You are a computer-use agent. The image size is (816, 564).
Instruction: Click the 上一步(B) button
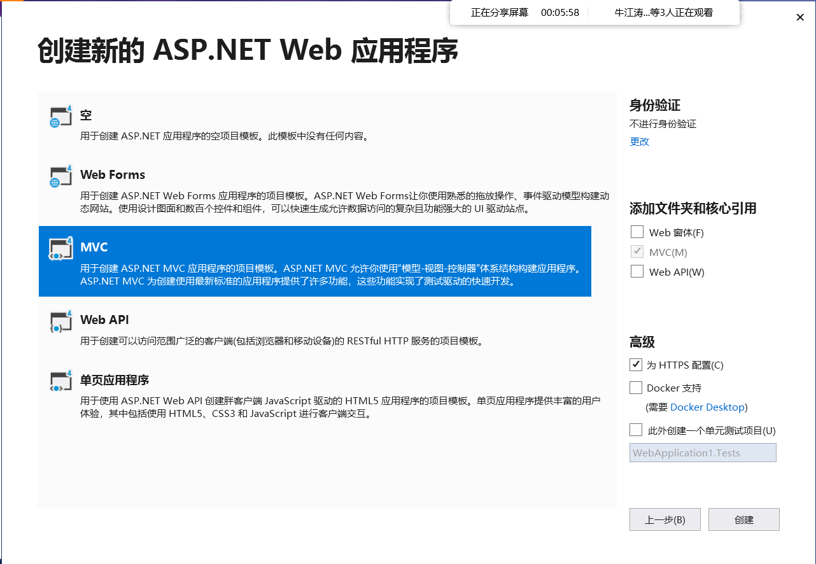pos(665,519)
